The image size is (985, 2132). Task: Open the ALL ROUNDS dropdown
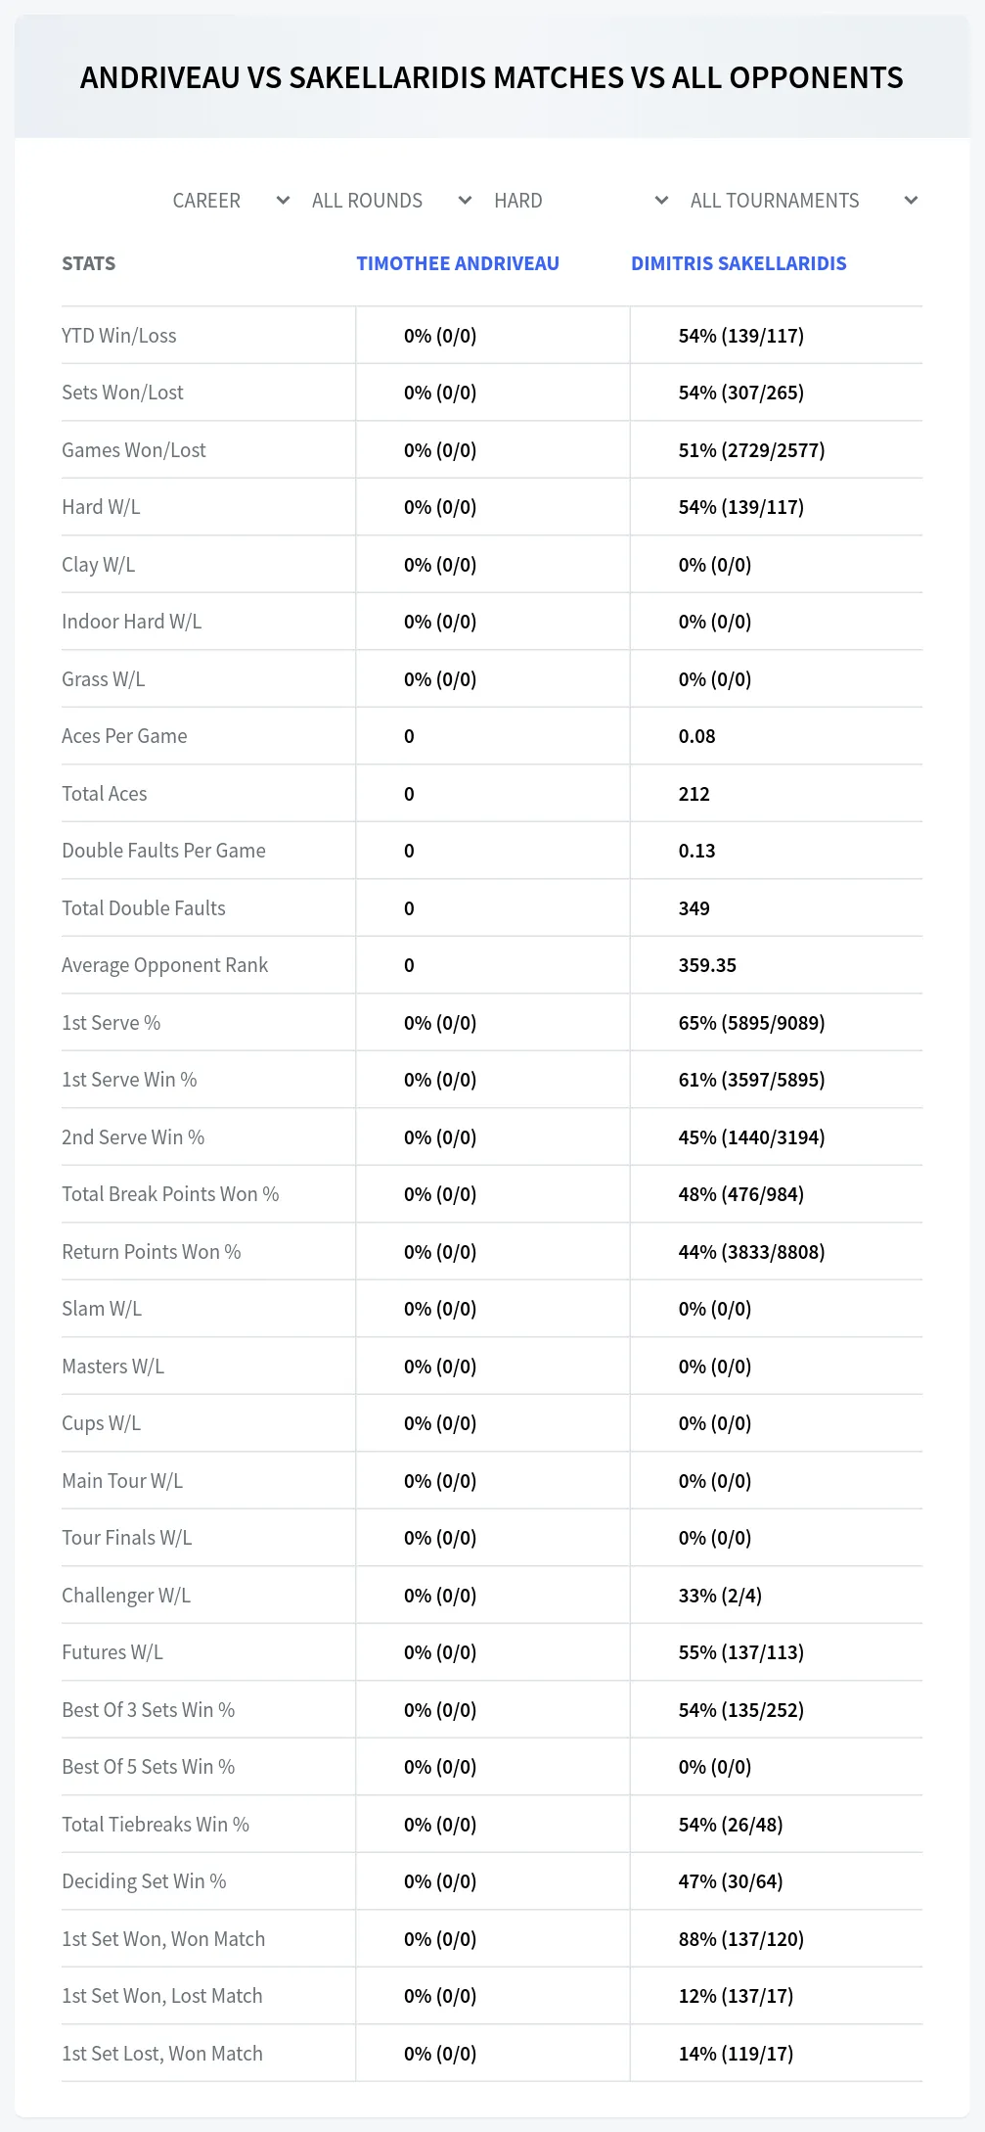(391, 201)
